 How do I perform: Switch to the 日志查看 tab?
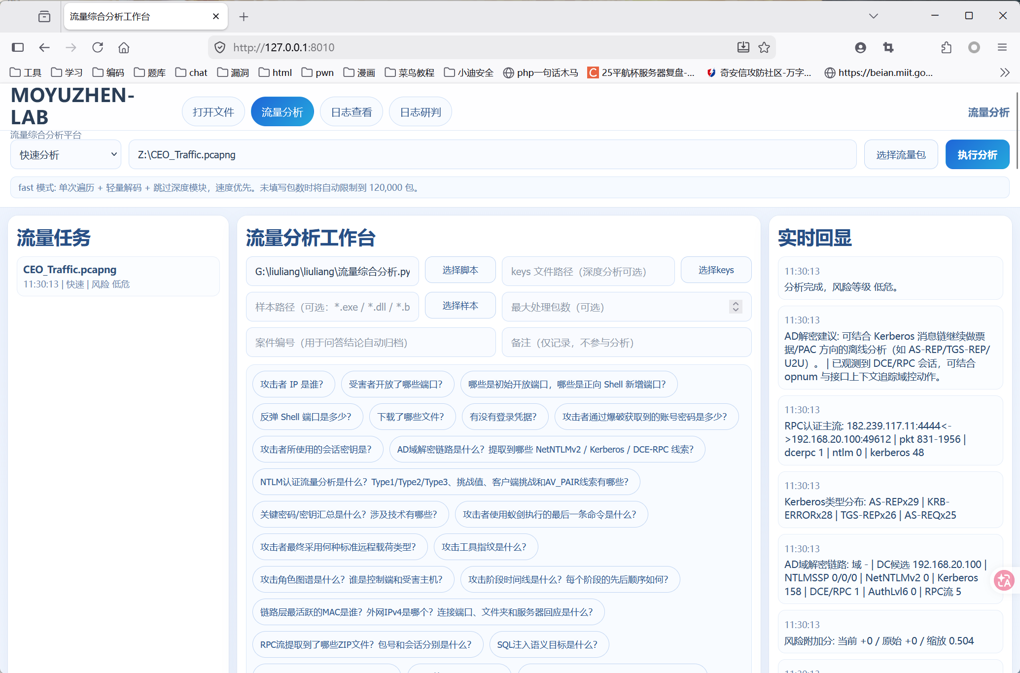coord(351,112)
